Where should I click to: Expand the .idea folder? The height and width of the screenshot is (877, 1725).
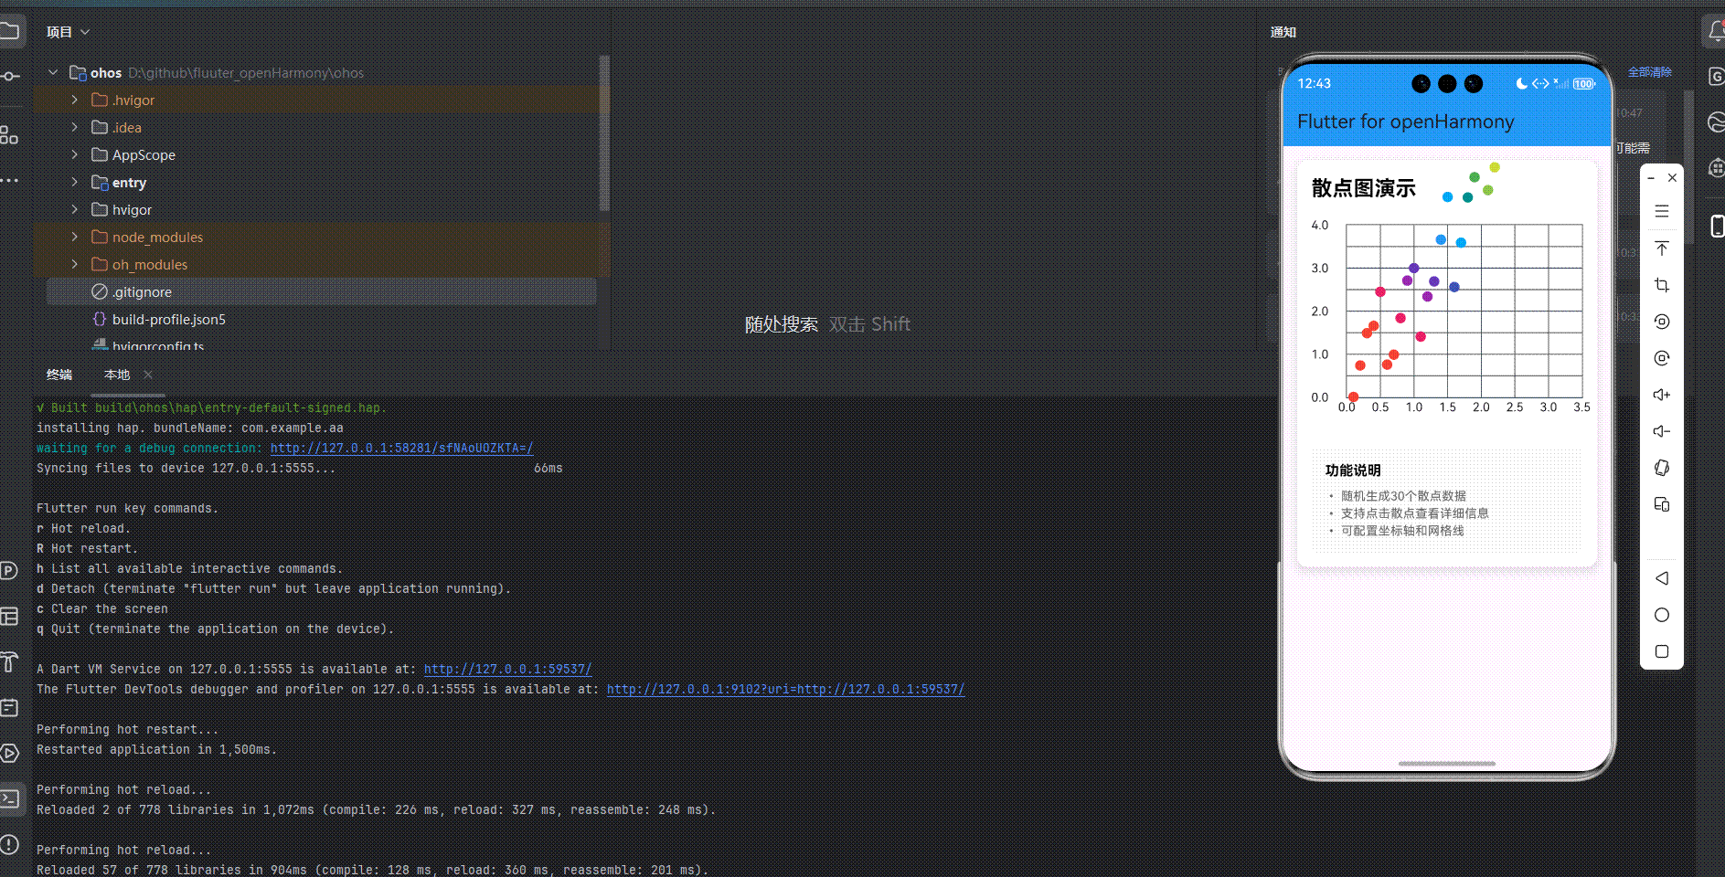(75, 127)
